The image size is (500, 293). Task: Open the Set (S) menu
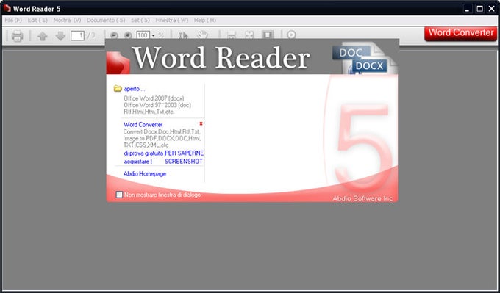(x=140, y=20)
